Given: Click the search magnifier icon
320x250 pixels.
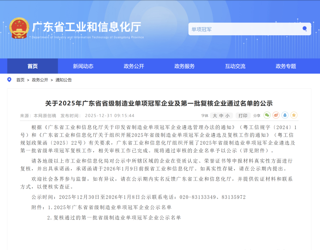Looking at the screenshot, I should coord(305,29).
